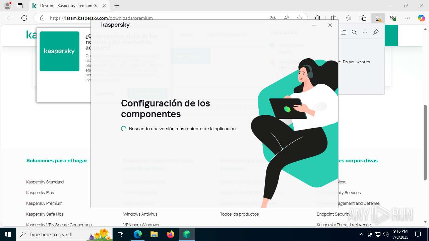Open the Windows Start menu

point(8,234)
